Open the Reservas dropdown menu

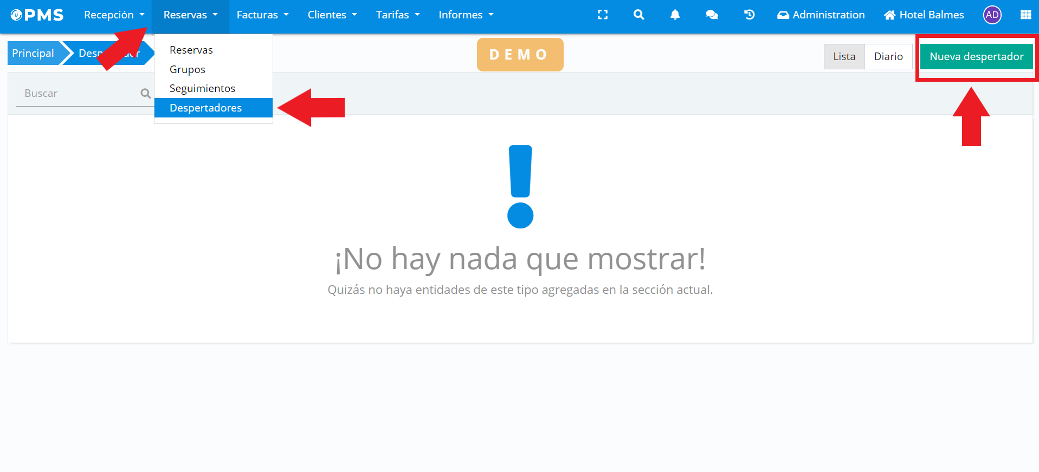pyautogui.click(x=190, y=15)
